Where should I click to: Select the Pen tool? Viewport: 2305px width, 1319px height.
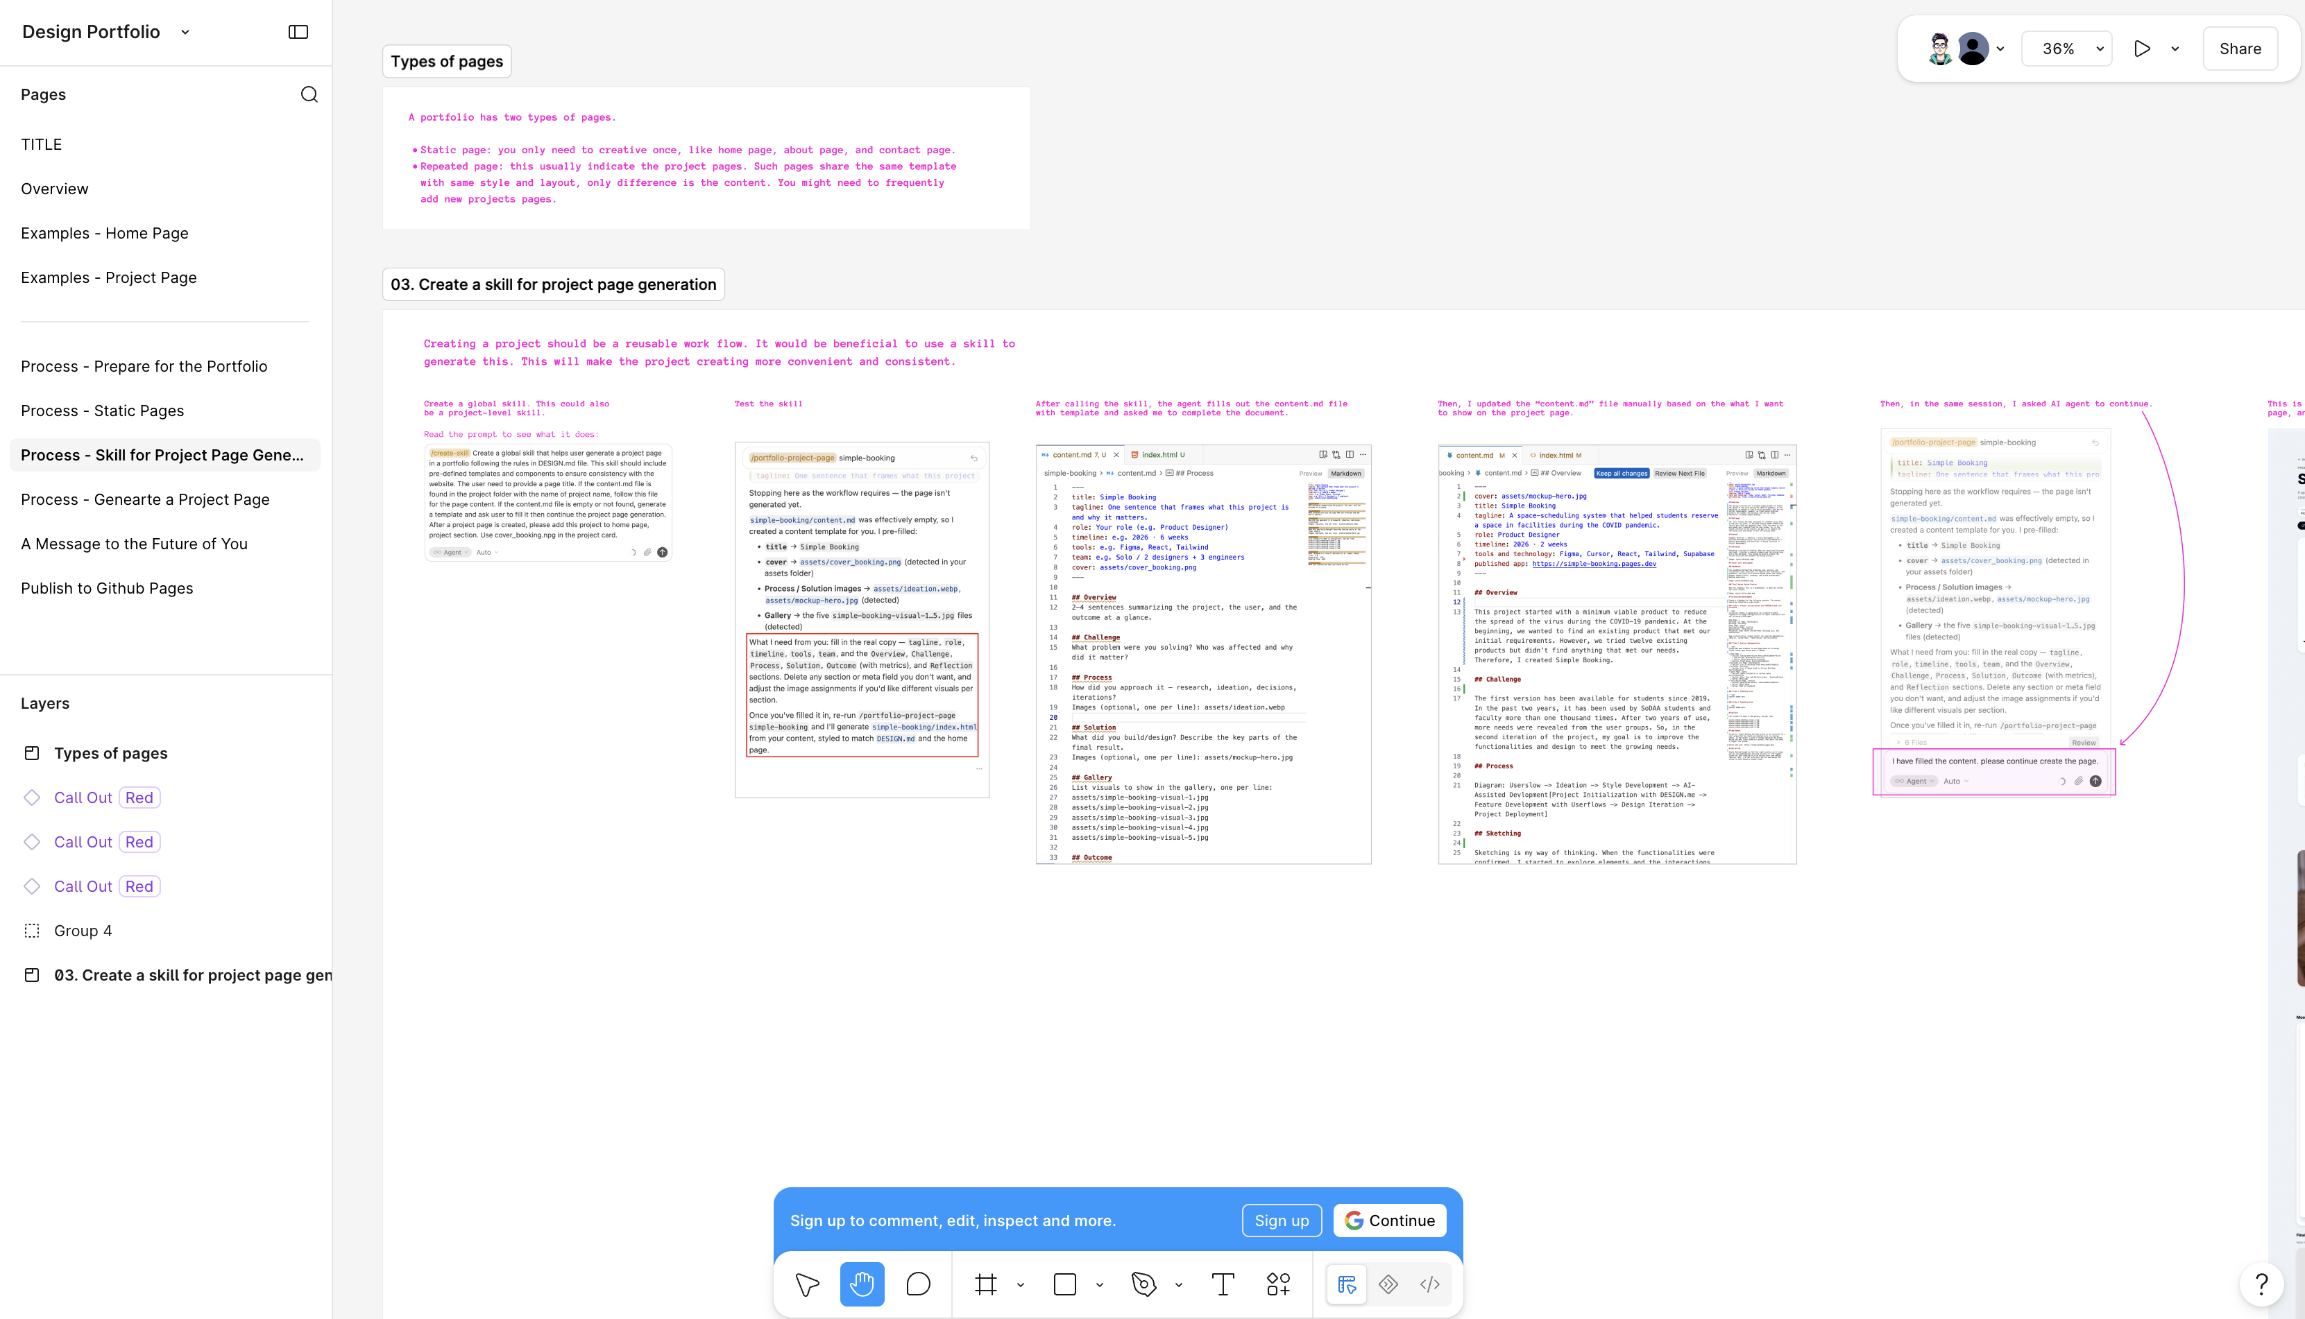[x=1144, y=1284]
